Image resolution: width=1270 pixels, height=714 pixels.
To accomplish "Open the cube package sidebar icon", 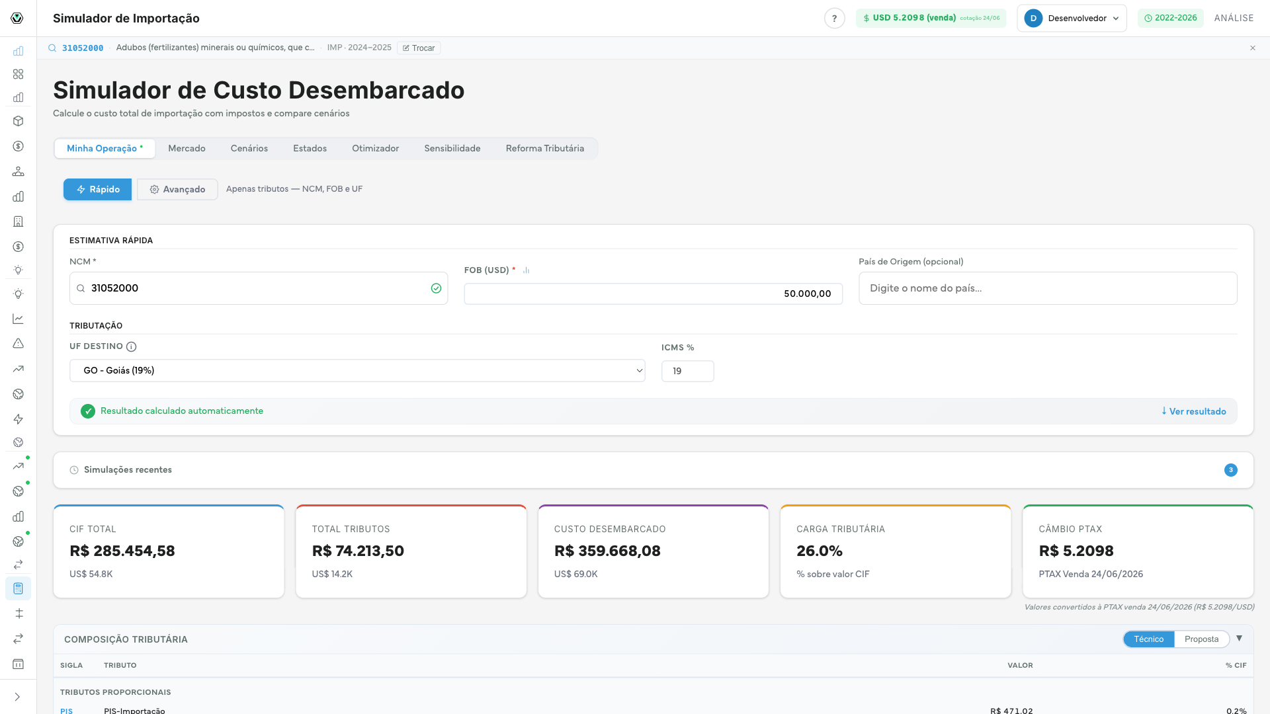I will tap(18, 121).
